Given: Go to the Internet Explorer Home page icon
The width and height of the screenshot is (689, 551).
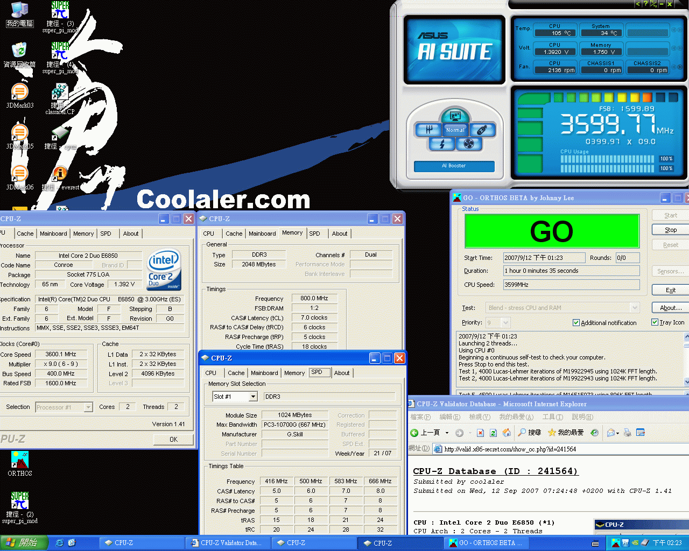Looking at the screenshot, I should 507,433.
